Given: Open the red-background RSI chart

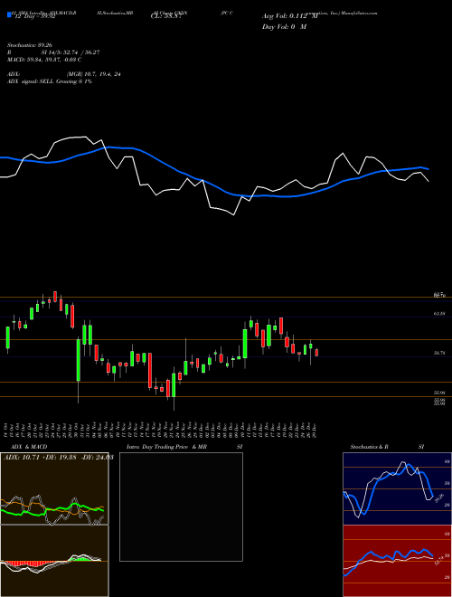Looking at the screenshot, I should pos(397,561).
